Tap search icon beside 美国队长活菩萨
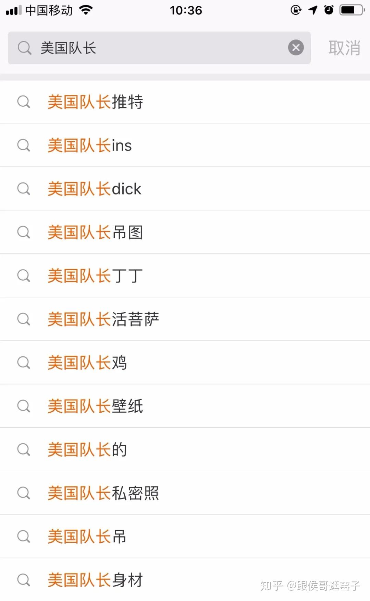The image size is (370, 601). pyautogui.click(x=24, y=319)
